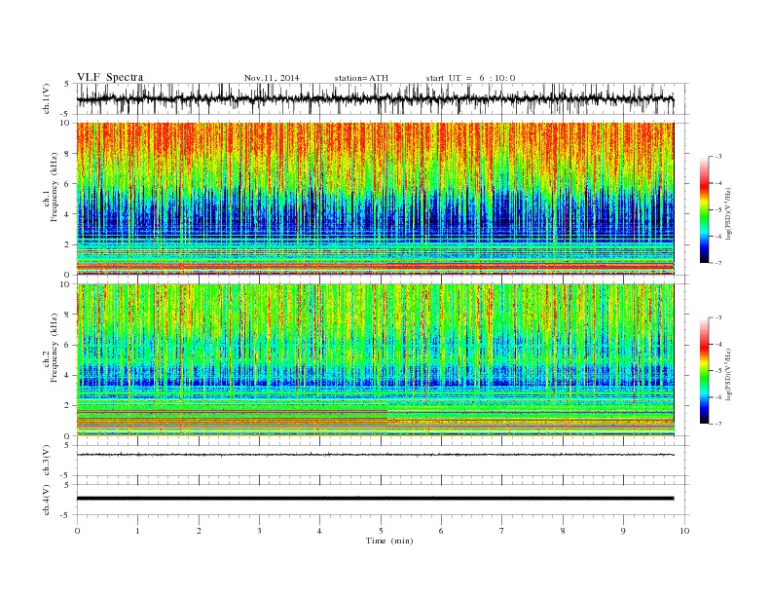Click time axis tick label "3"
The image size is (771, 596).
(x=259, y=531)
